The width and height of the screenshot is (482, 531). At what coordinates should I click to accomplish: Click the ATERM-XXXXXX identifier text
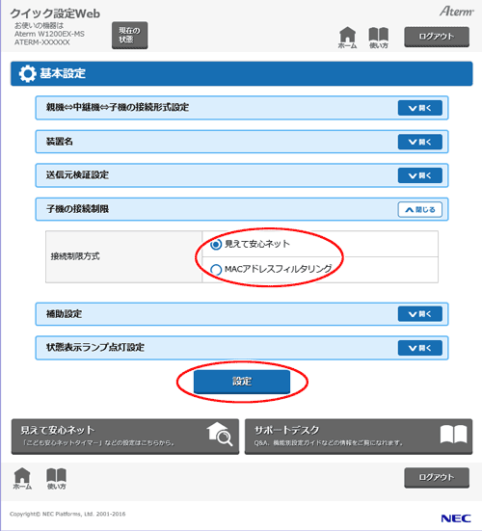tap(42, 42)
